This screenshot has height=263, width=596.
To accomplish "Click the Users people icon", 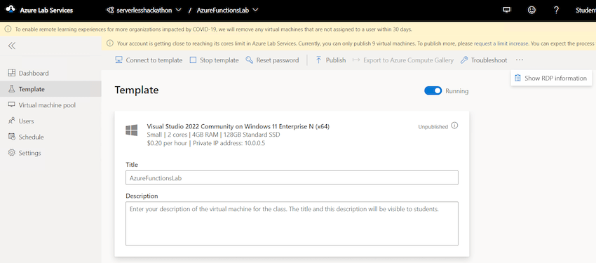I will [x=12, y=121].
